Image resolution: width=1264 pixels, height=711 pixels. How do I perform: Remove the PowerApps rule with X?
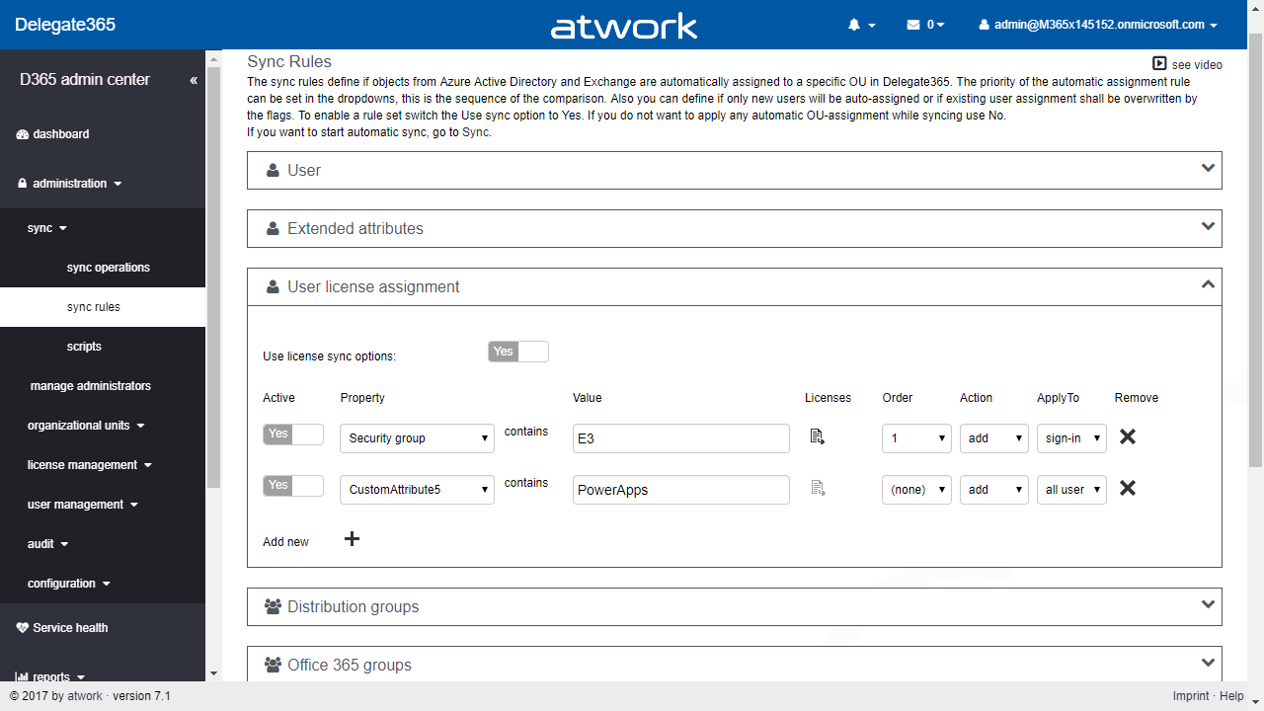tap(1128, 488)
